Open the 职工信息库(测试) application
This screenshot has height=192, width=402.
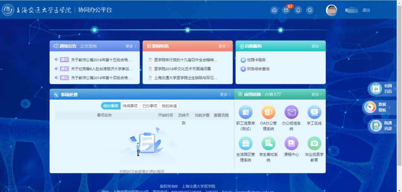[245, 112]
